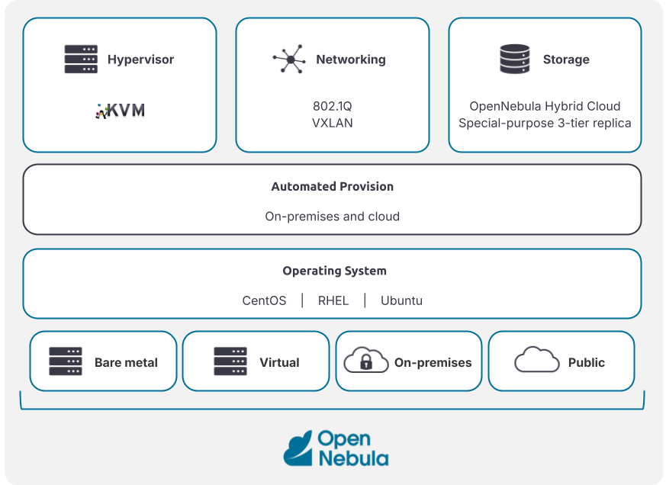The image size is (666, 485).
Task: Click the CentOS label
Action: pos(264,300)
